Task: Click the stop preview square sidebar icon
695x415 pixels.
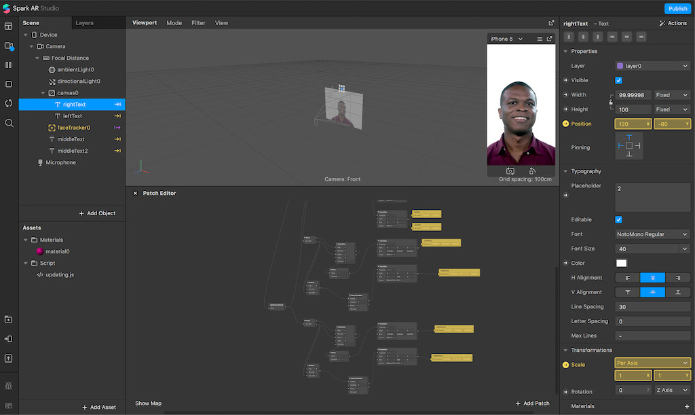Action: point(8,84)
